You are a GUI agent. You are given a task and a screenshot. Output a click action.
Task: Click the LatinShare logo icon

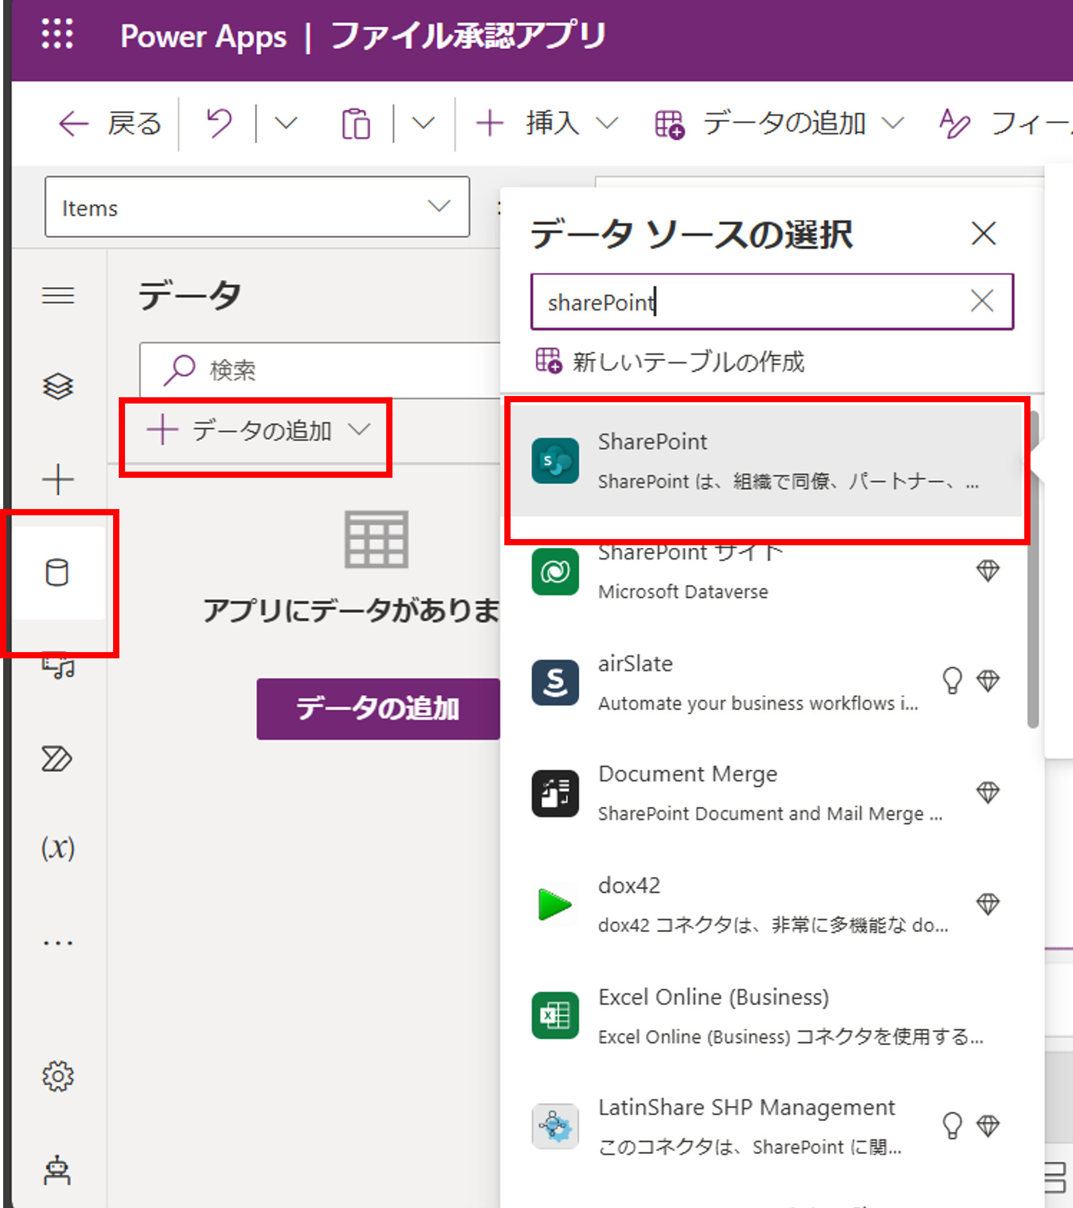(555, 1126)
